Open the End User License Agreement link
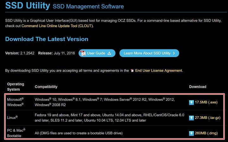 click(x=159, y=71)
